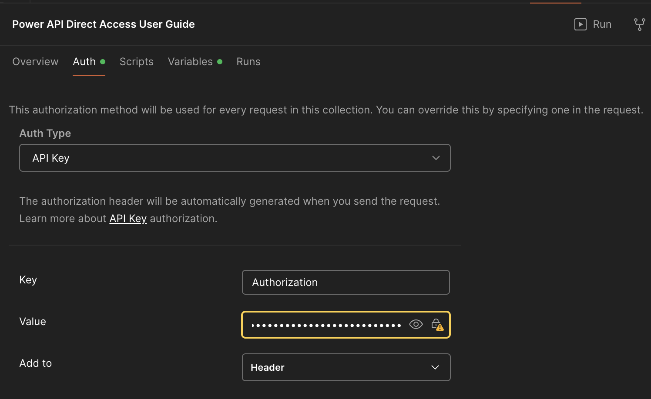This screenshot has width=651, height=399.
Task: Click the green dot next to Auth
Action: click(103, 61)
